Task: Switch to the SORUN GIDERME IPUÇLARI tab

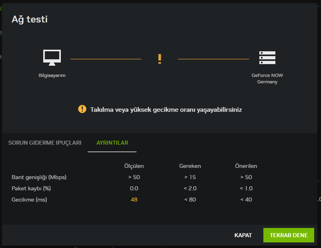Action: pyautogui.click(x=45, y=143)
